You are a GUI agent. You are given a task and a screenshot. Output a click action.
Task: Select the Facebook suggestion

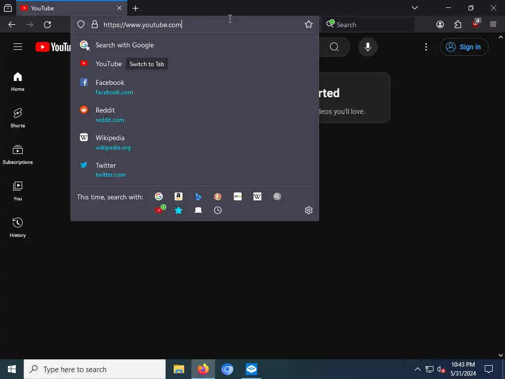194,87
